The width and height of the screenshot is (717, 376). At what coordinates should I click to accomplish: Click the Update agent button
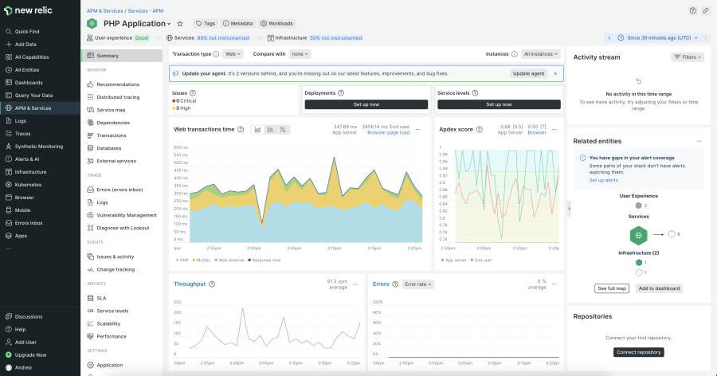point(528,73)
